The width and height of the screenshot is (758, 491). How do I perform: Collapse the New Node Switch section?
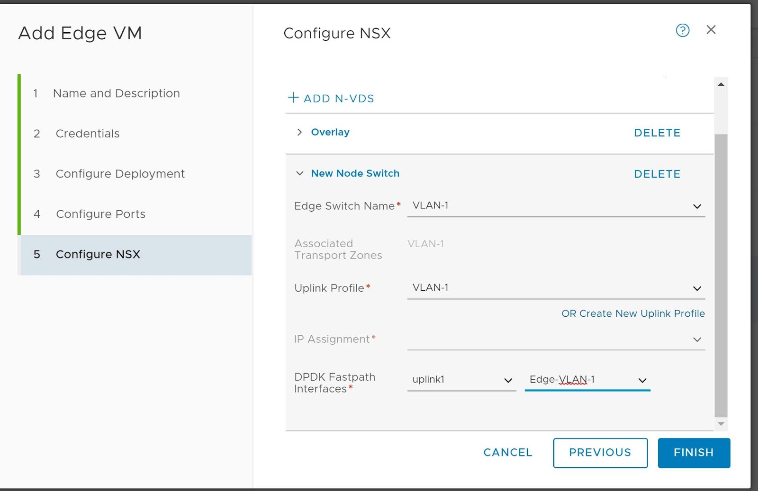click(299, 173)
